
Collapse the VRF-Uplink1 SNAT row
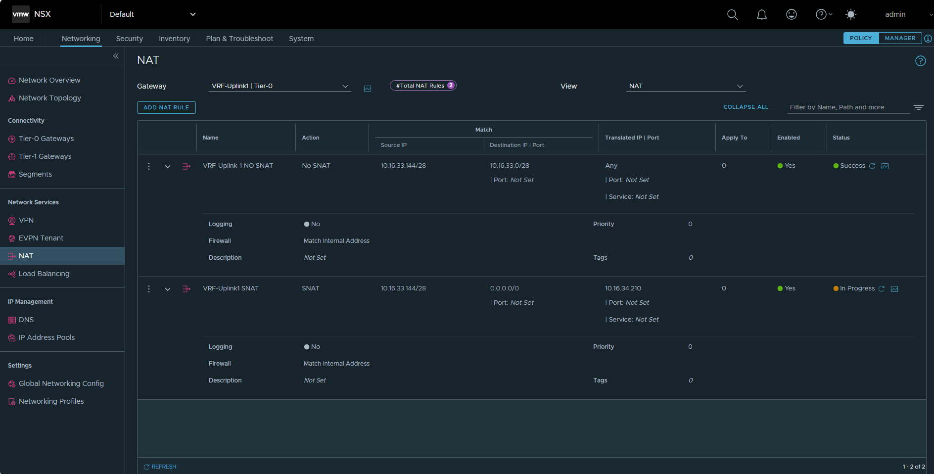pos(168,289)
